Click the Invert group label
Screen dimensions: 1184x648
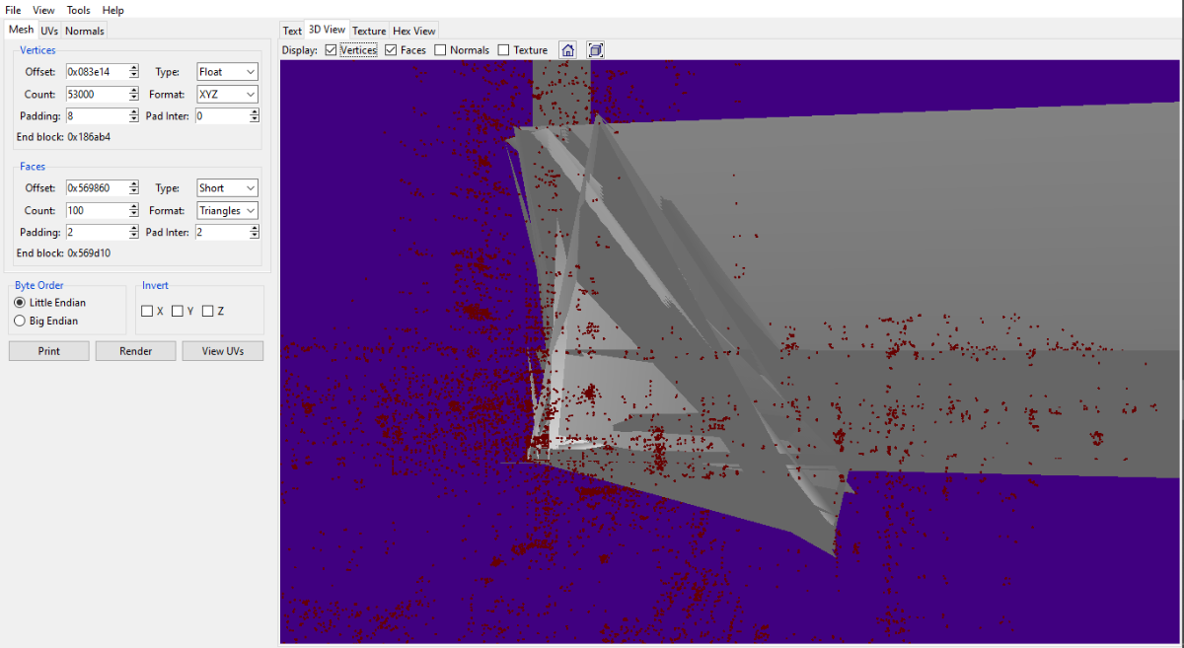pos(155,285)
